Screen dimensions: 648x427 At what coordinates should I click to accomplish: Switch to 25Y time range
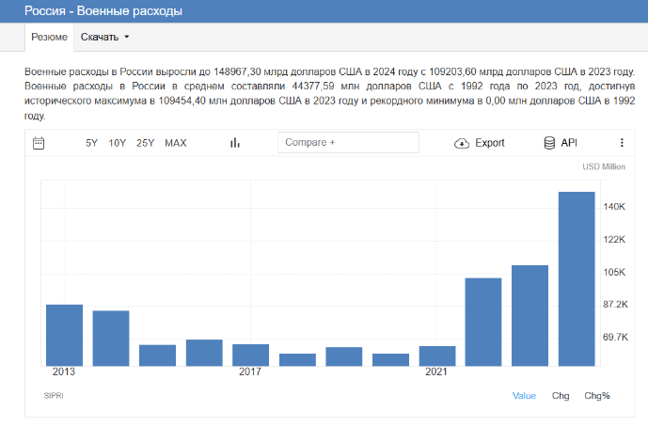click(x=145, y=143)
